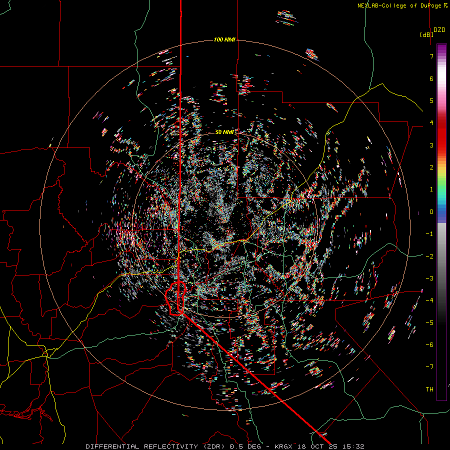Click the -5 dB scale value
Viewport: 450px width, 450px height.
[429, 322]
